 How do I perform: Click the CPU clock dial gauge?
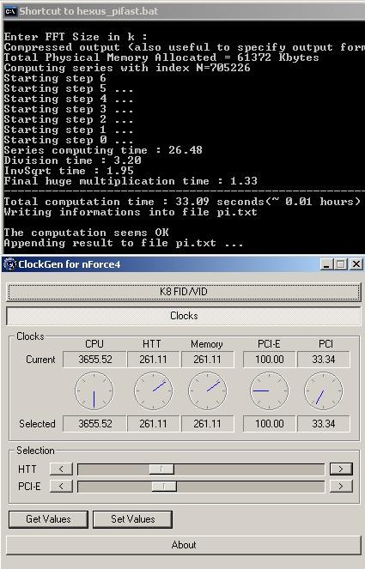[x=94, y=391]
